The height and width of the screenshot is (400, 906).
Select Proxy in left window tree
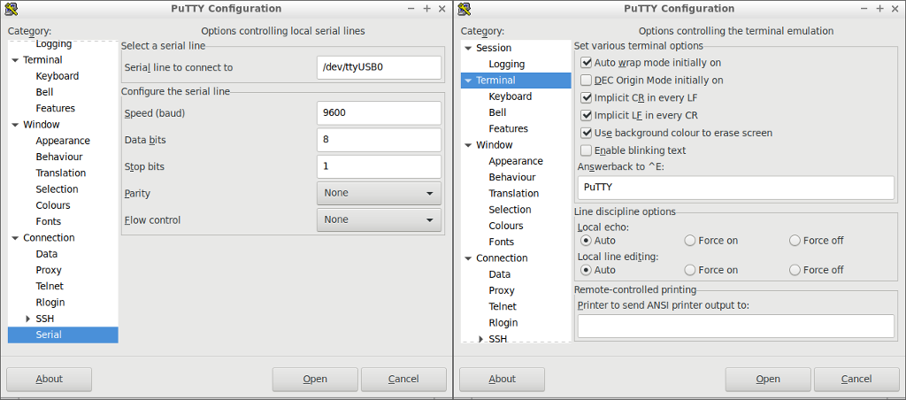[x=49, y=270]
